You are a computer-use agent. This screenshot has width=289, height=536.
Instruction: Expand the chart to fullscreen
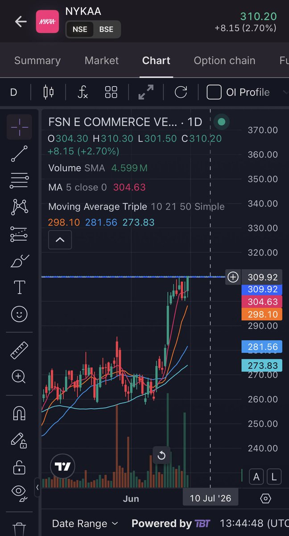[x=146, y=92]
